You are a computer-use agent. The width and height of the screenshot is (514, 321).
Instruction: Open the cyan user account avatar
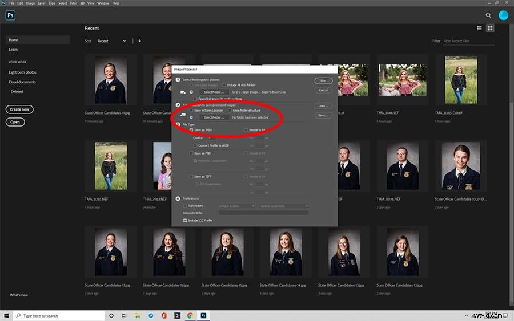click(503, 15)
